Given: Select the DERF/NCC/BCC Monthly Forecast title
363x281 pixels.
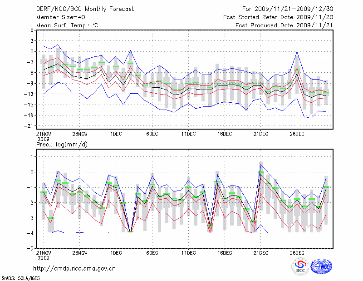Looking at the screenshot, I should 85,9.
